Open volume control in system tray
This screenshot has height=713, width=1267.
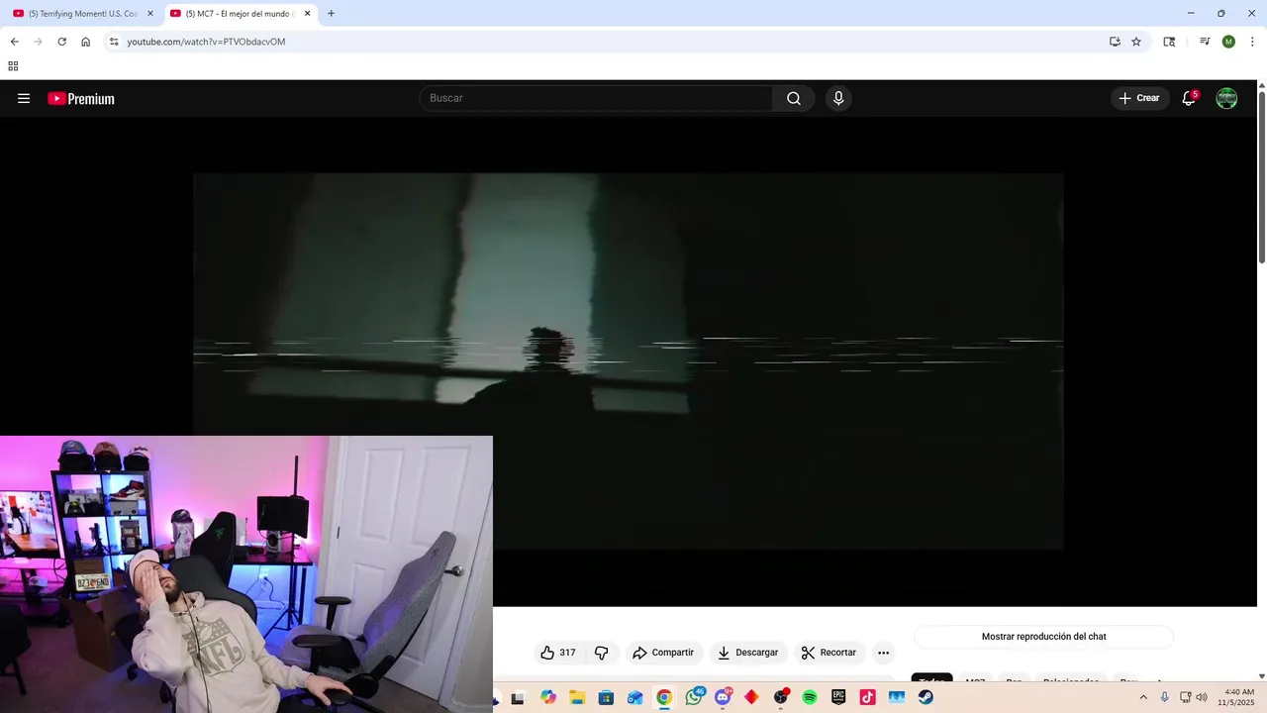[1202, 697]
